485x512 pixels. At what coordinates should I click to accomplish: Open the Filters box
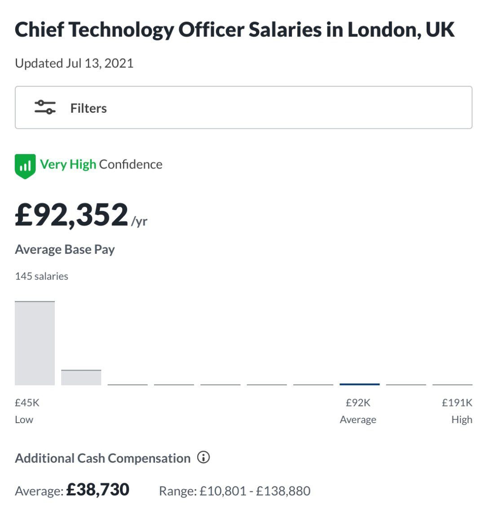[243, 107]
